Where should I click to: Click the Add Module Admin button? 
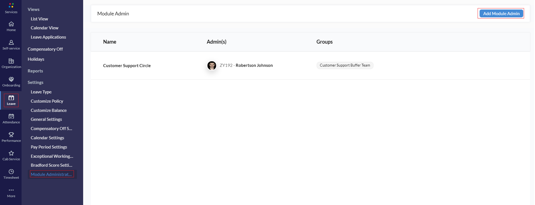[501, 13]
